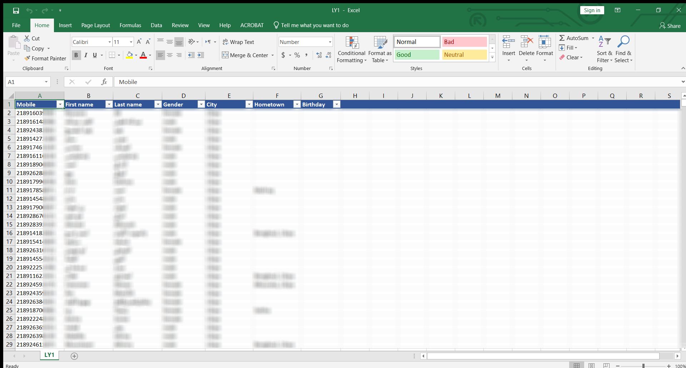Apply the Good cell style
The height and width of the screenshot is (368, 686).
[417, 55]
